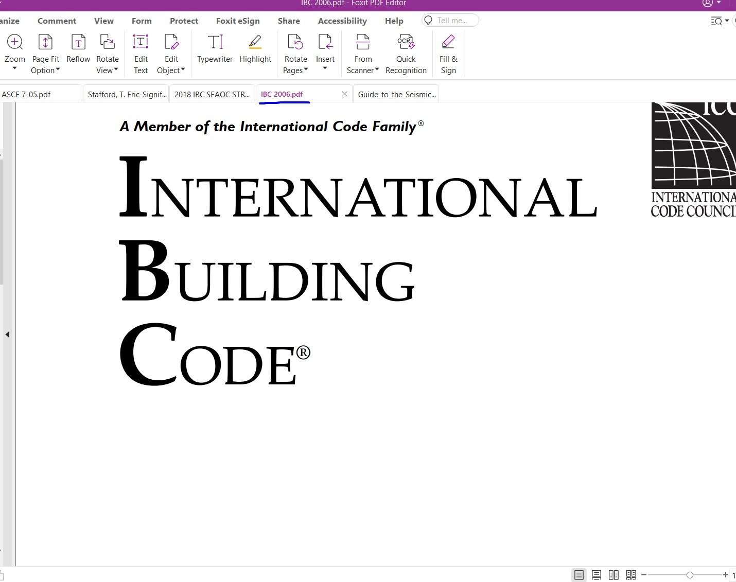Switch to continuous page view
Screen dimensions: 736x582
(597, 575)
